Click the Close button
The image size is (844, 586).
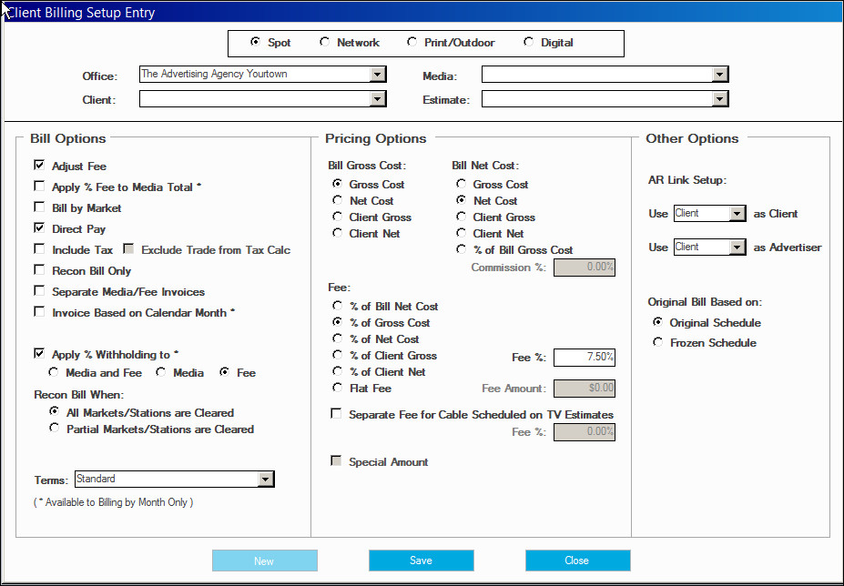pyautogui.click(x=577, y=561)
